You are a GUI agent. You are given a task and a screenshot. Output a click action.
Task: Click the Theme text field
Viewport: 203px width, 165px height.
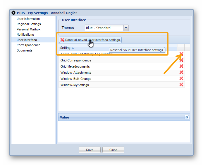click(x=104, y=28)
